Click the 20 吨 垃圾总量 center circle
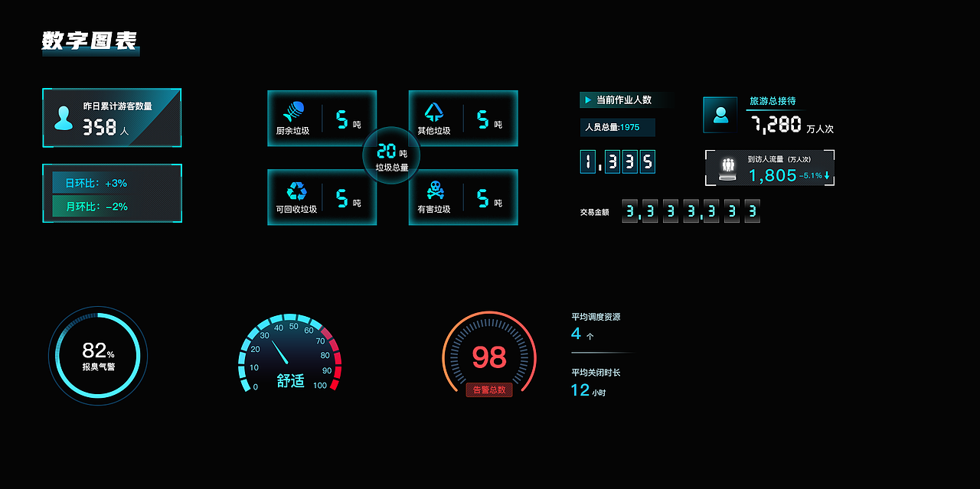Viewport: 980px width, 489px height. [x=391, y=155]
